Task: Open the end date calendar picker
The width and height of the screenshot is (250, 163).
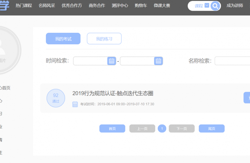Action: [158, 61]
